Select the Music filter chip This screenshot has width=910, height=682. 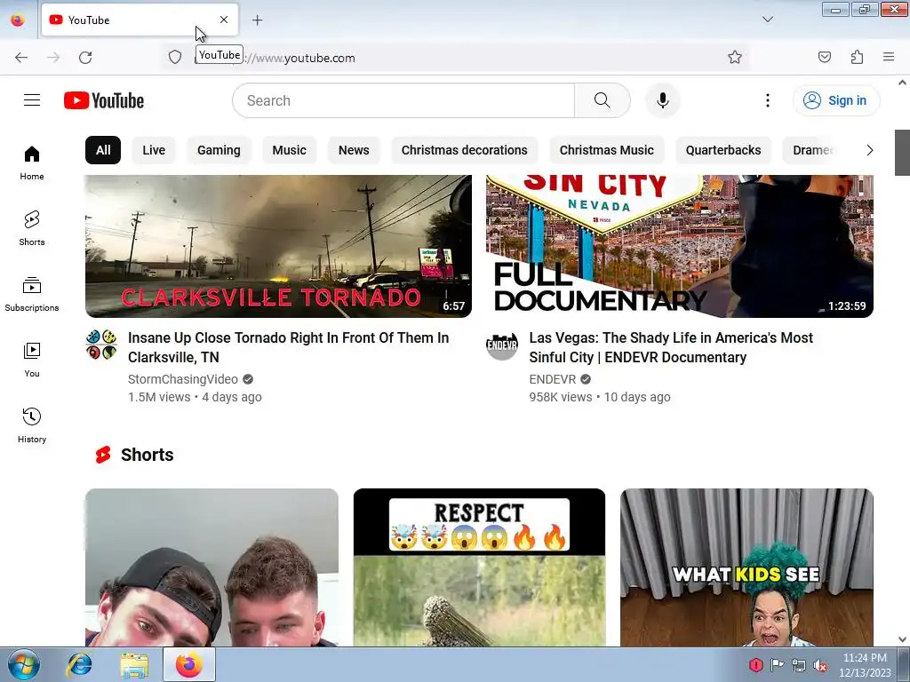point(289,150)
